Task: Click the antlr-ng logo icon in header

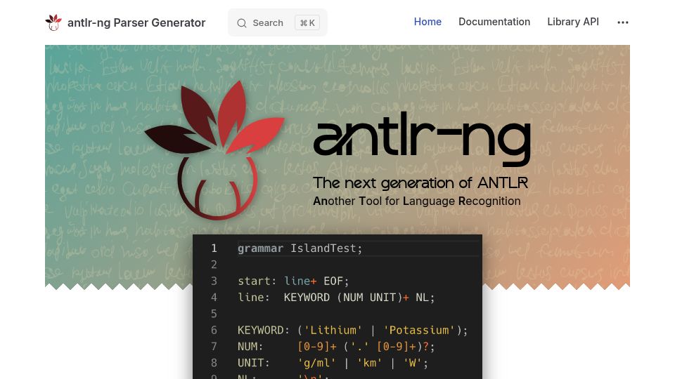Action: click(53, 22)
